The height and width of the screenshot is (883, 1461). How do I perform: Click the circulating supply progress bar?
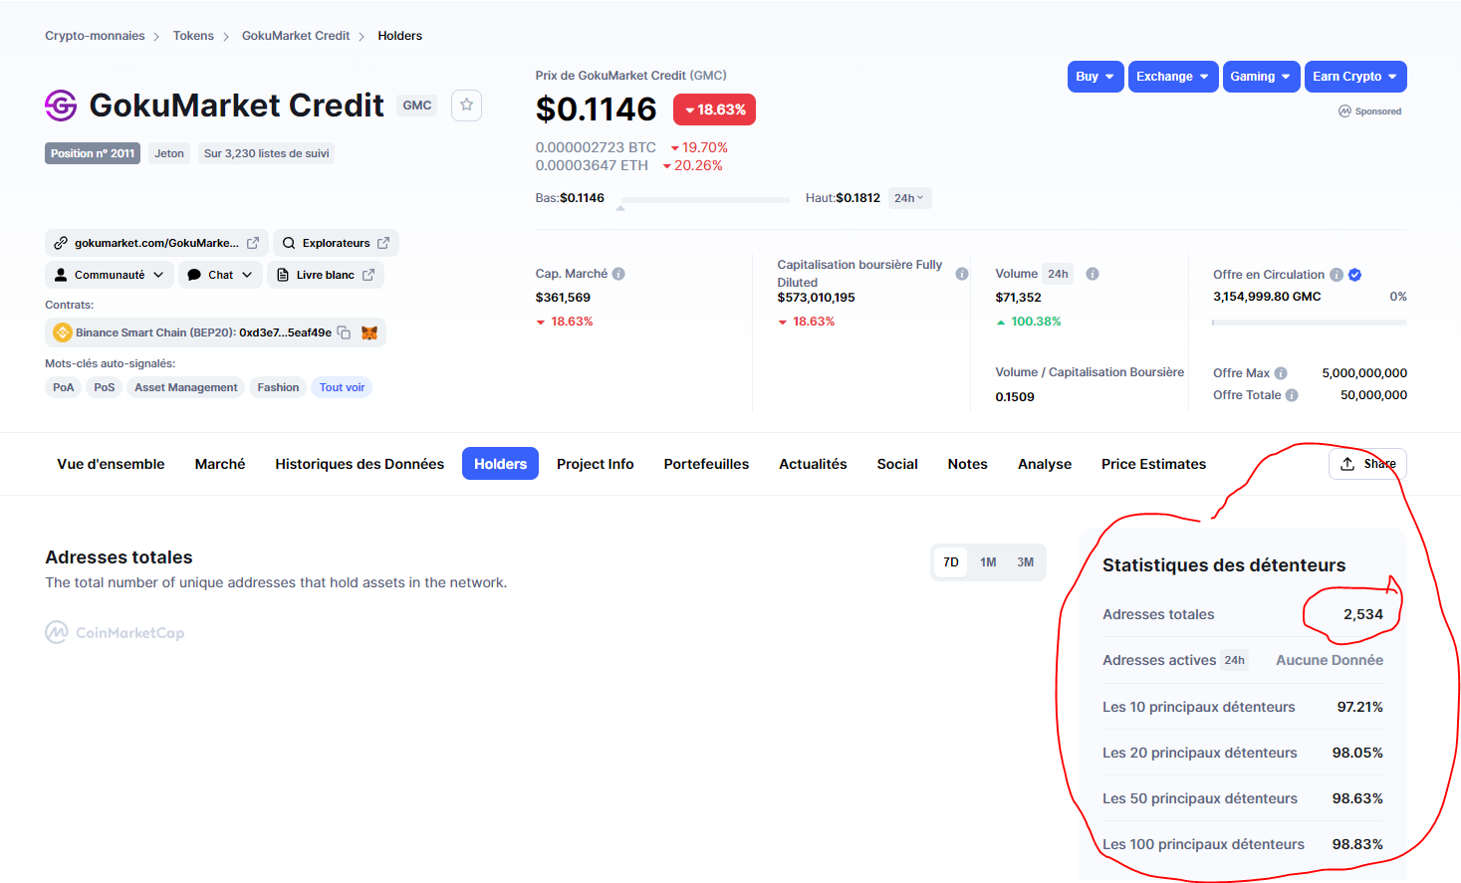point(1310,323)
